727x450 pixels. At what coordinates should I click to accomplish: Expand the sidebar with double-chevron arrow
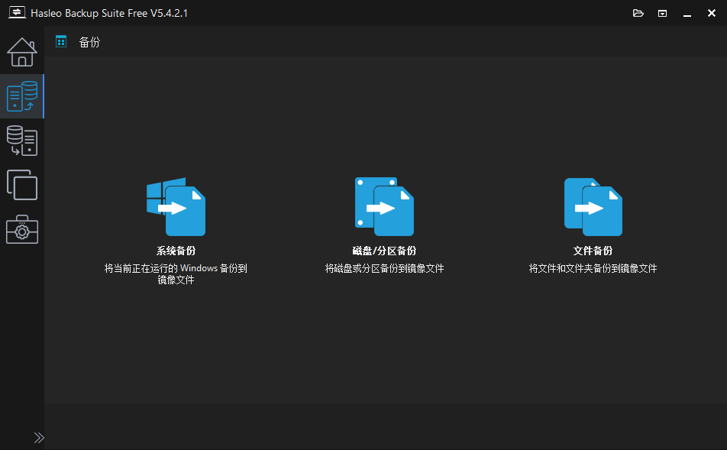[39, 438]
